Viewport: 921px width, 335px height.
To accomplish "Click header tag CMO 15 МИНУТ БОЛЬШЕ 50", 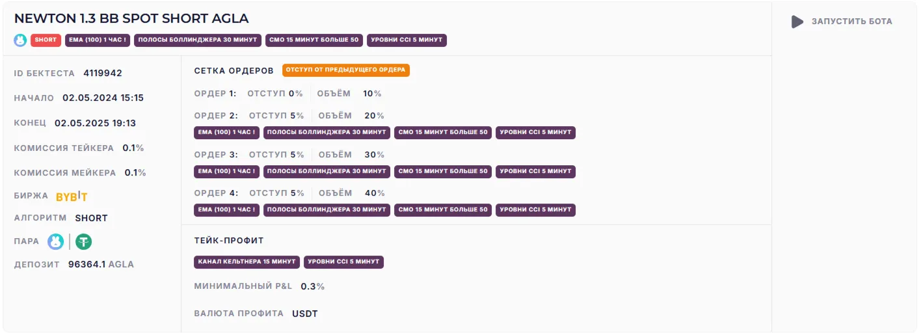I will click(x=314, y=40).
